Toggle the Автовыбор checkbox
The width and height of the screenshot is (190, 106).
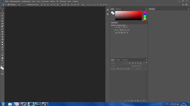tap(8, 5)
